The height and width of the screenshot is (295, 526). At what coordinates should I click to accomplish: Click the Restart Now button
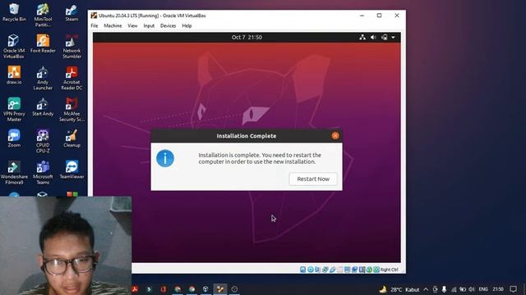pyautogui.click(x=313, y=179)
